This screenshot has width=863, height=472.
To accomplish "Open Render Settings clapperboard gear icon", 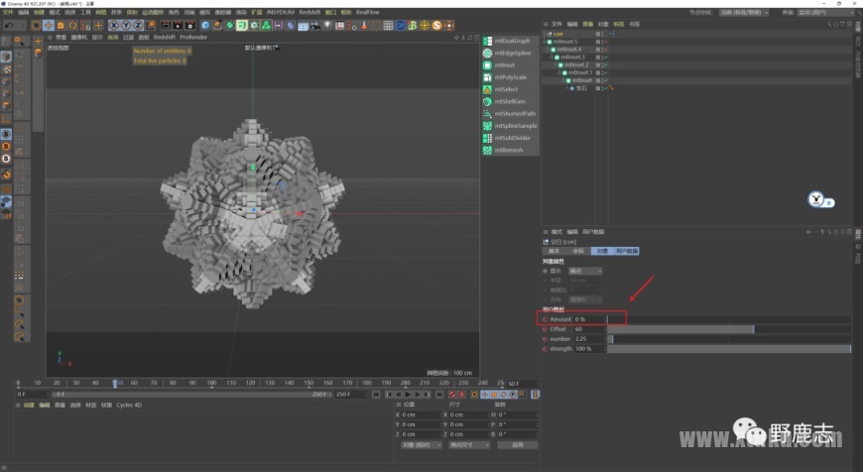I will [189, 26].
